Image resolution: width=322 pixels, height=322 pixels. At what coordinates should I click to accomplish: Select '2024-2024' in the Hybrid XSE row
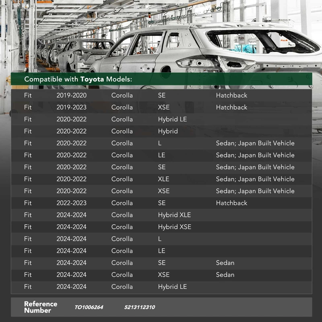[x=72, y=227]
